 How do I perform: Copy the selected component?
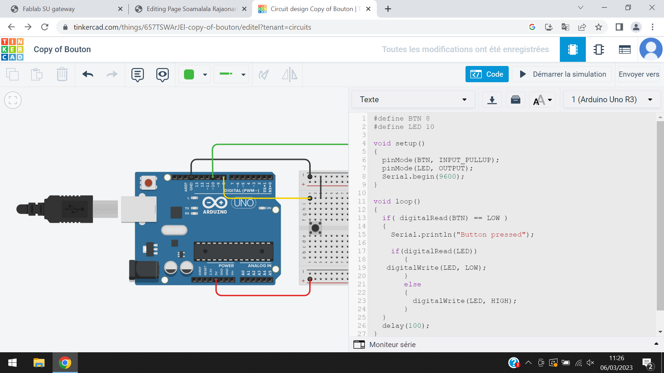point(12,74)
